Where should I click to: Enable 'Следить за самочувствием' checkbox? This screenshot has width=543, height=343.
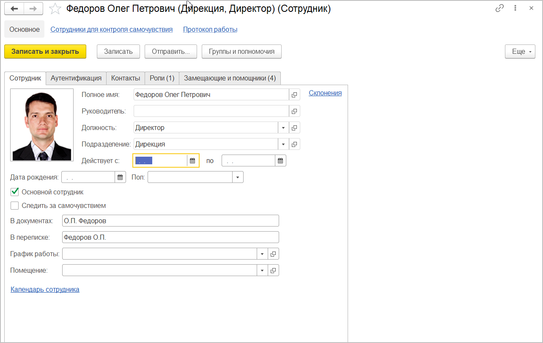(15, 206)
